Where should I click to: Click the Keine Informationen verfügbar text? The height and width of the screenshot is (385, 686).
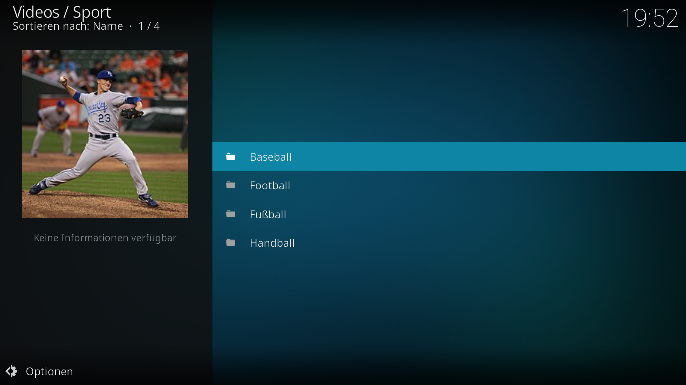[105, 238]
